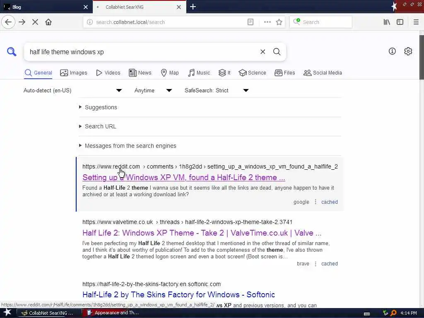Open cached copy of ValveTime result
This screenshot has height=318, width=424.
pyautogui.click(x=329, y=264)
